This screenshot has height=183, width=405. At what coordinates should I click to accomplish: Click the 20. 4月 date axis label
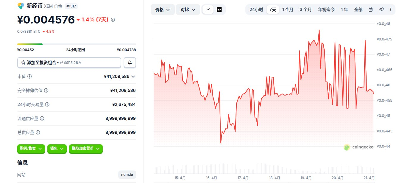click(338, 178)
